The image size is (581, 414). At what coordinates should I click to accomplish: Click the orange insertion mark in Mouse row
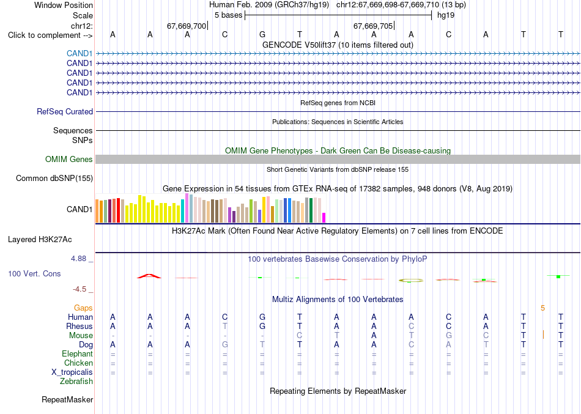(543, 335)
